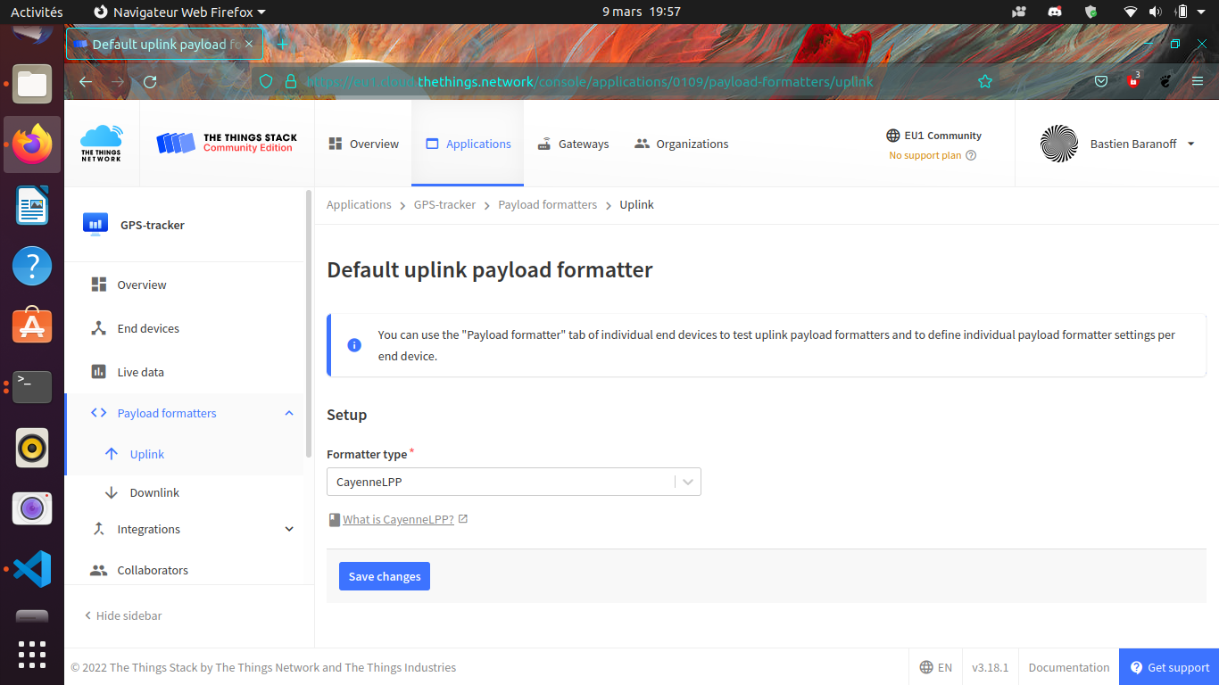Viewport: 1219px width, 685px height.
Task: Click Activités in top bar
Action: (37, 12)
